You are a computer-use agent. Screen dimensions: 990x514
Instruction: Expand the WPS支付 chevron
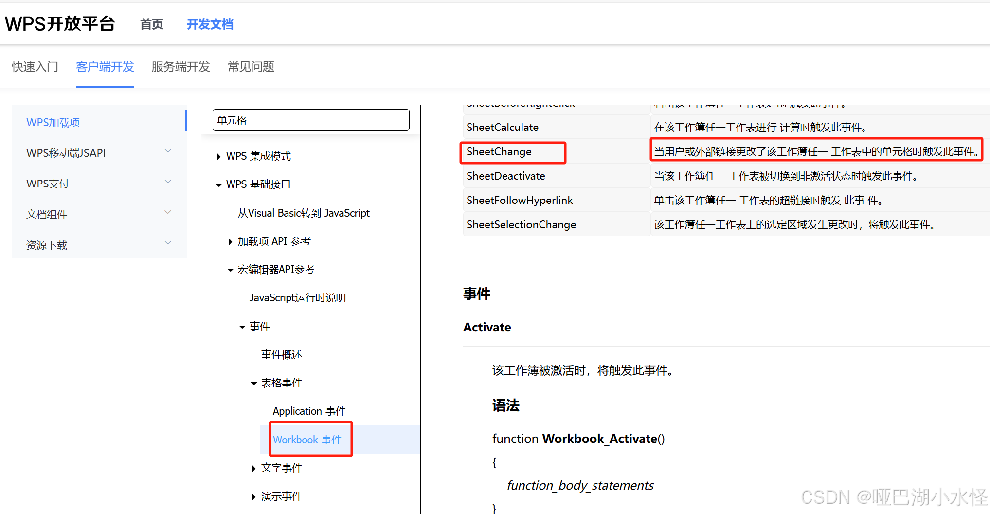tap(168, 182)
